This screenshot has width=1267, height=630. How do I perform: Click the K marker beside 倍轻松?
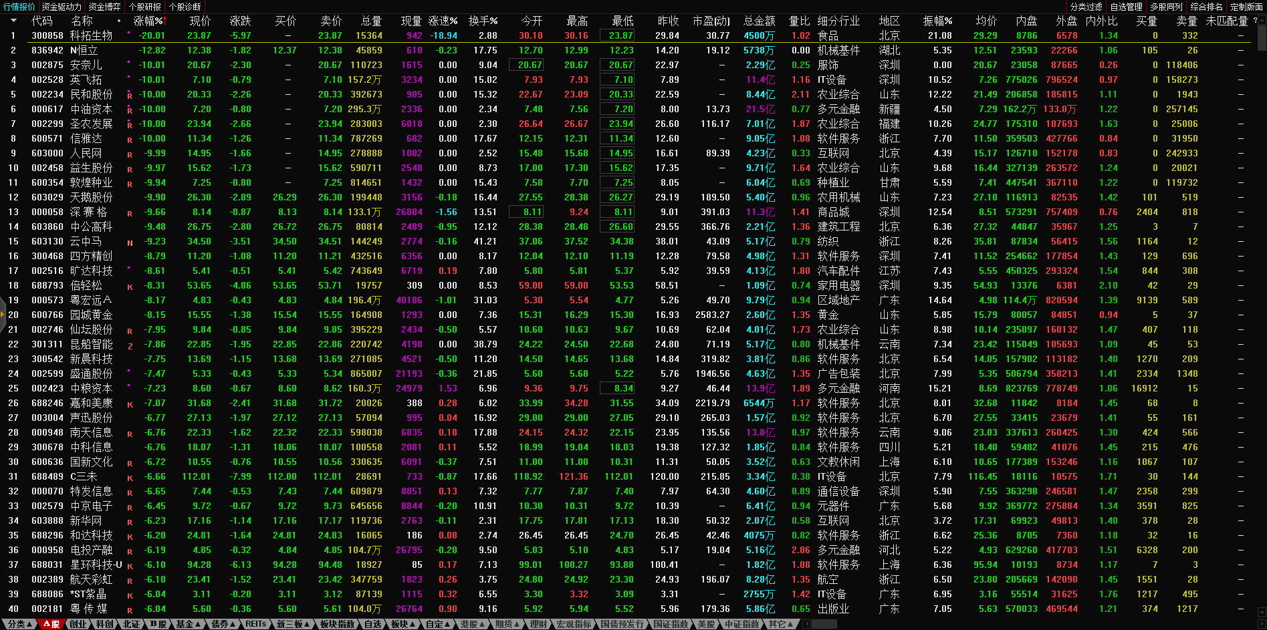coord(130,287)
